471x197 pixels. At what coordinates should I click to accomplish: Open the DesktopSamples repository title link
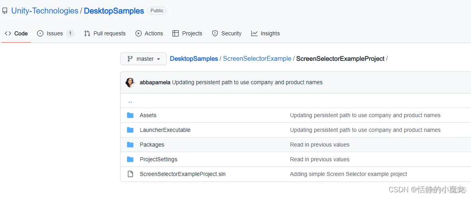[x=114, y=11]
